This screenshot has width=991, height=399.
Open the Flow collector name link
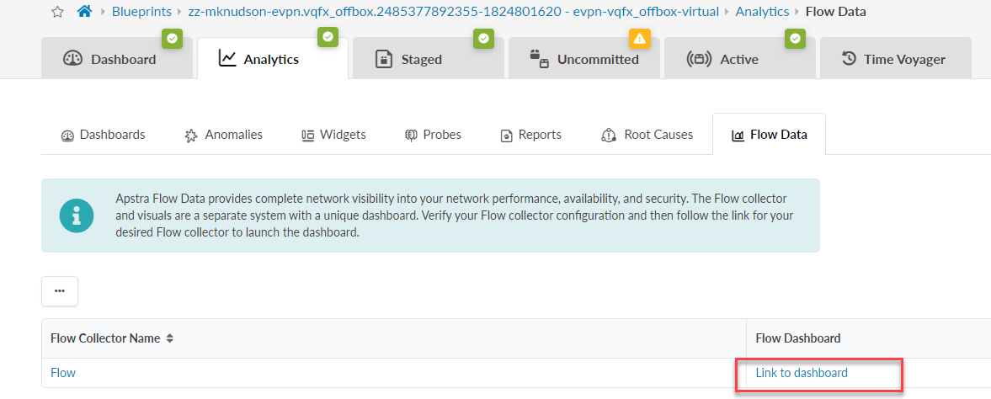click(x=63, y=373)
